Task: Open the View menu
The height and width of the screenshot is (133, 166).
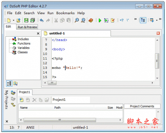Action: tap(41, 13)
